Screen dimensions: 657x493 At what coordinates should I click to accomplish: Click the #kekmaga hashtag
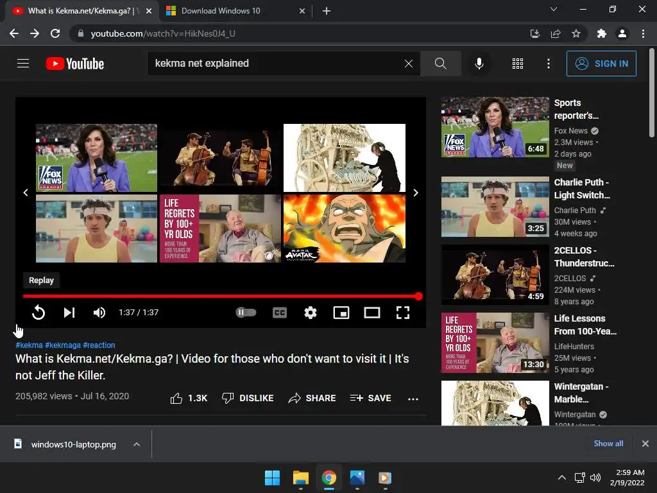[62, 345]
